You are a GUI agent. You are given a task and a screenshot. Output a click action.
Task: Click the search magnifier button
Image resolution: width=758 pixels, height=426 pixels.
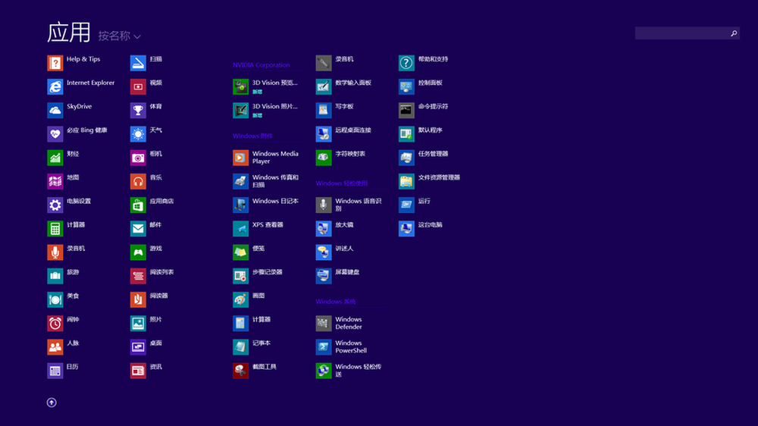734,33
